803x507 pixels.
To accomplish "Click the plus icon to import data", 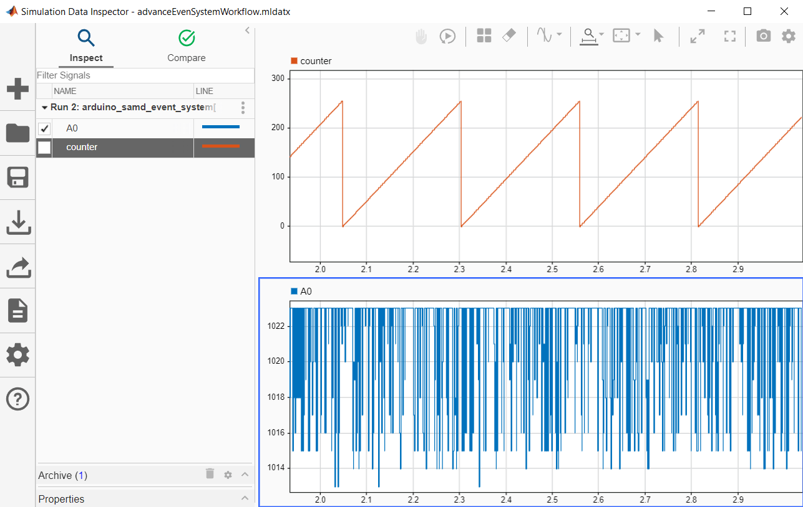I will (17, 89).
